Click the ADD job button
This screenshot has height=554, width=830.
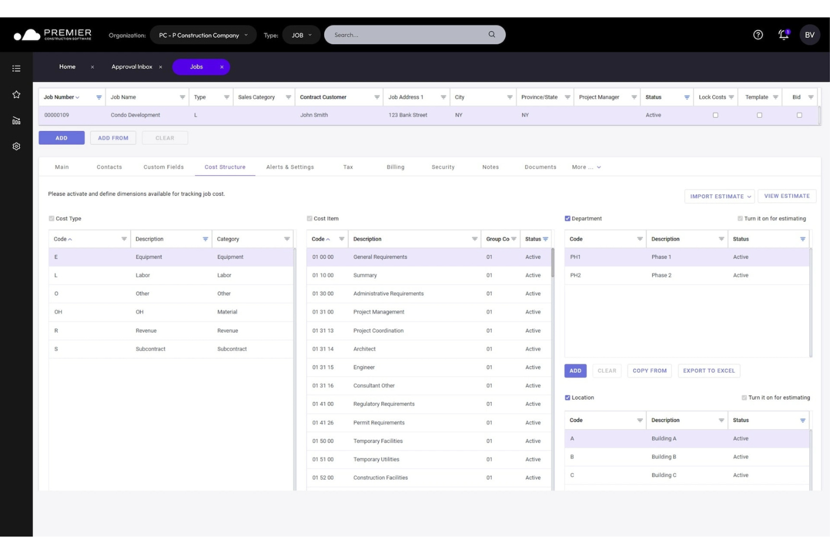click(x=62, y=138)
